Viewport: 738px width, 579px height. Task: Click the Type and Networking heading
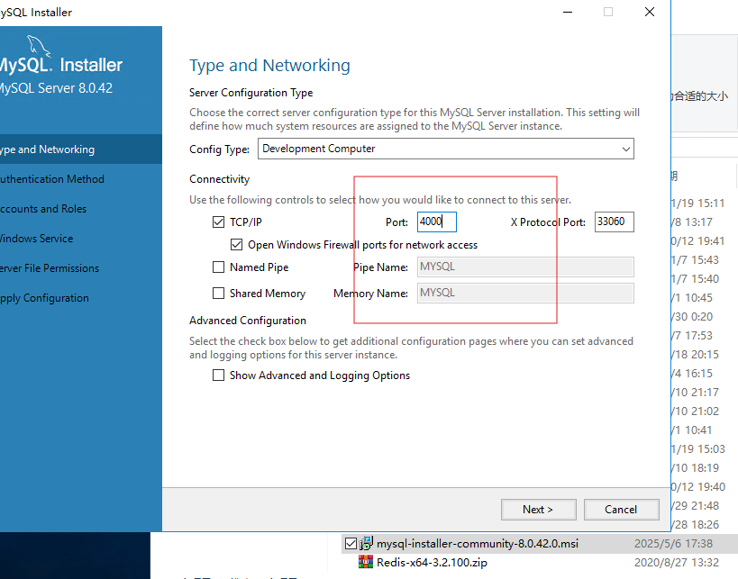(x=269, y=66)
